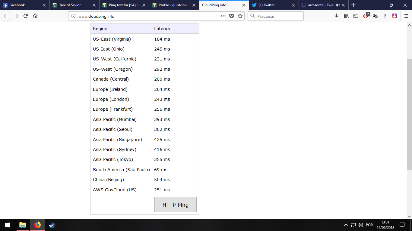Open the Firefox hamburger menu
Viewport: 412px width, 231px height.
pyautogui.click(x=406, y=16)
